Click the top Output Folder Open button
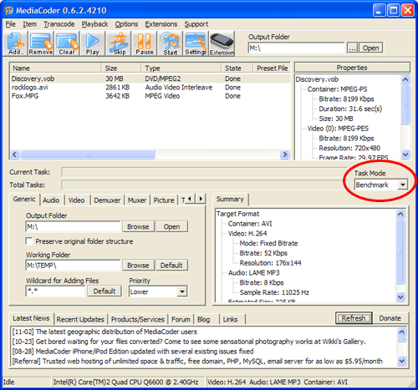This screenshot has height=390, width=418. click(370, 48)
